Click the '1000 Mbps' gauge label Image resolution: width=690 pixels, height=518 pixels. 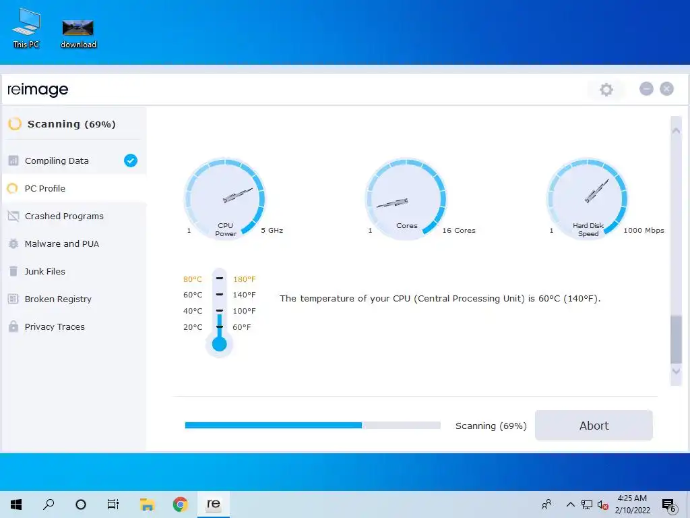click(644, 231)
